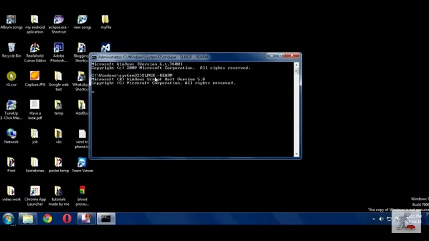Open the new songs desktop icon

(x=82, y=22)
